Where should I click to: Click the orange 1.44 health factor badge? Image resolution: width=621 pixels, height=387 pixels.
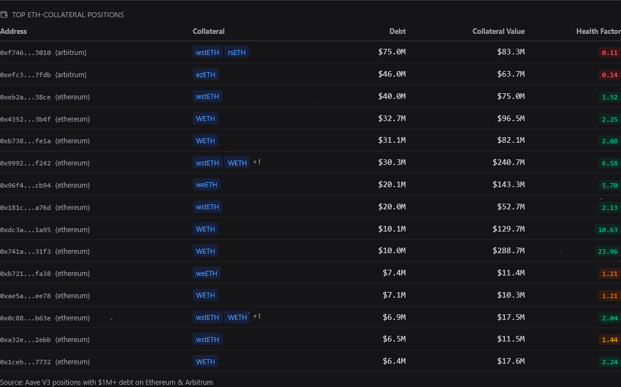tap(609, 340)
